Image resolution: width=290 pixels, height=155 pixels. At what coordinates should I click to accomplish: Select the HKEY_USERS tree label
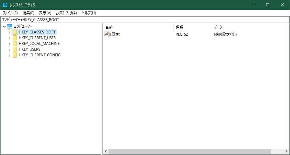30,49
